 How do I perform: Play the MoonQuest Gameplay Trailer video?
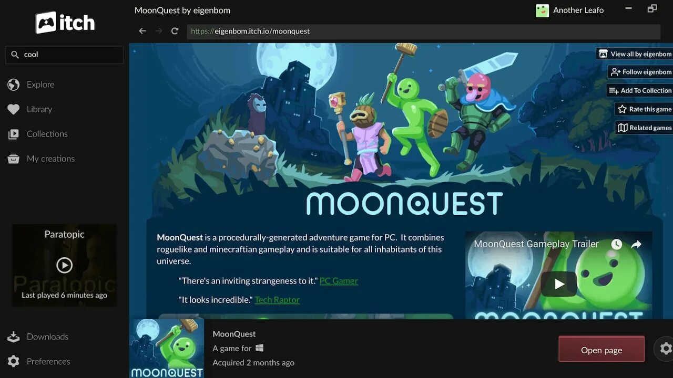point(559,284)
